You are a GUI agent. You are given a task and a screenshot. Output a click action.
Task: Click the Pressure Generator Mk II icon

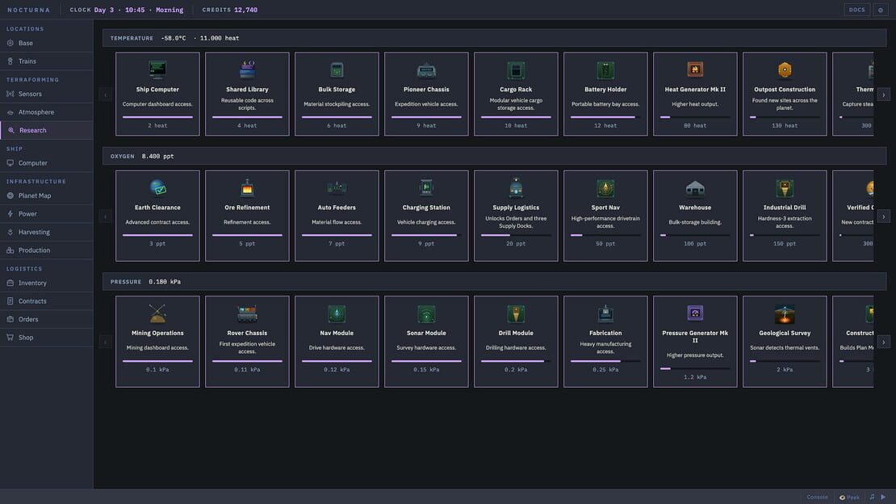coord(695,313)
